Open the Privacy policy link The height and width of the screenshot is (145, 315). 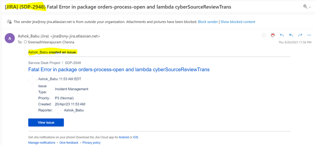pos(91,142)
